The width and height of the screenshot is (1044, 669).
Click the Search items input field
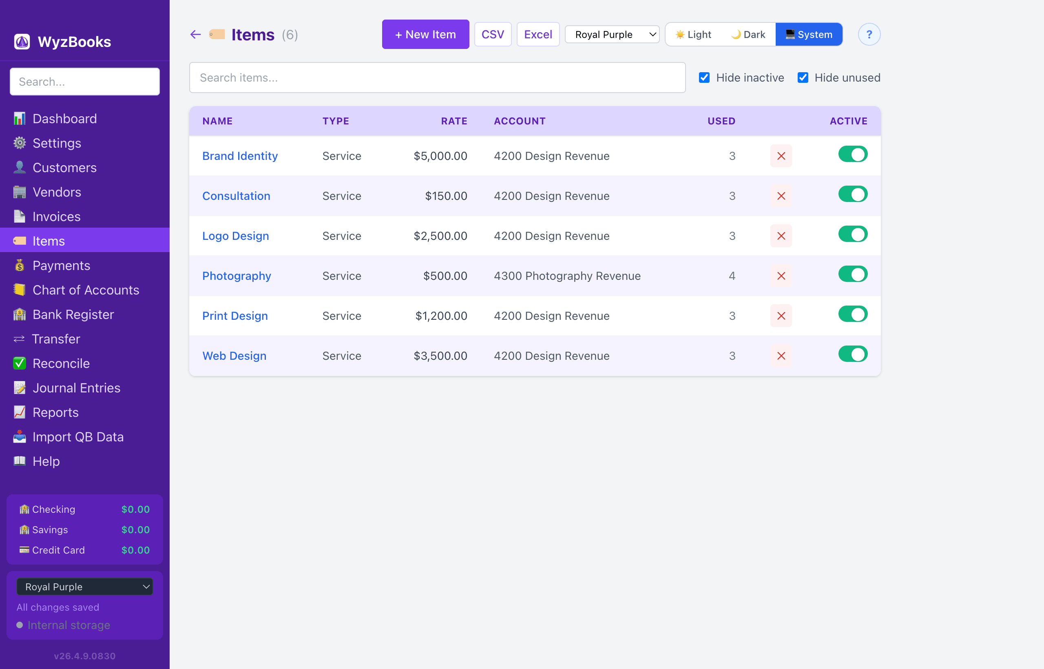(437, 78)
